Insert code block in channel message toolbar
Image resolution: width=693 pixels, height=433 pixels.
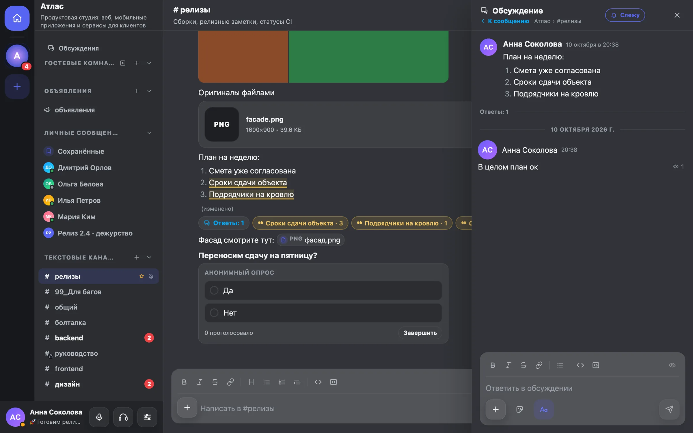pyautogui.click(x=334, y=382)
